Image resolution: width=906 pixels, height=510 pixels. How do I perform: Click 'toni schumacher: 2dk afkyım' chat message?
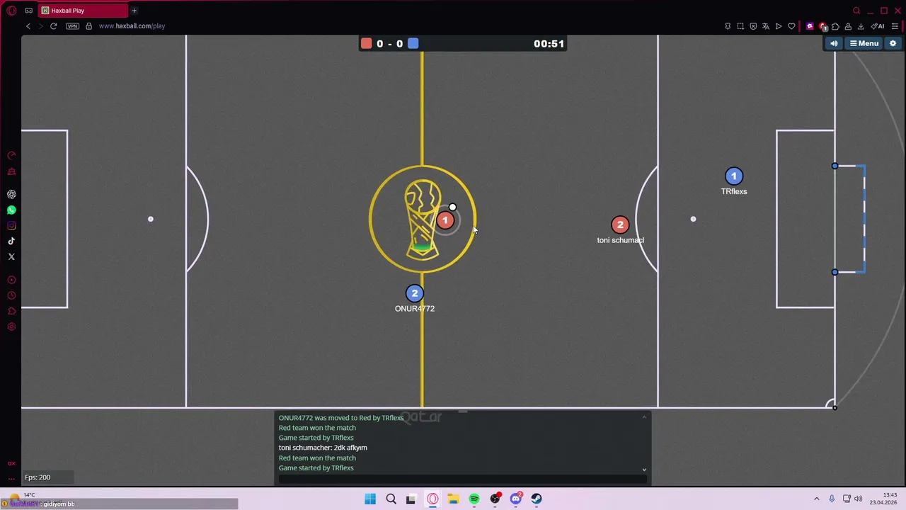point(323,448)
